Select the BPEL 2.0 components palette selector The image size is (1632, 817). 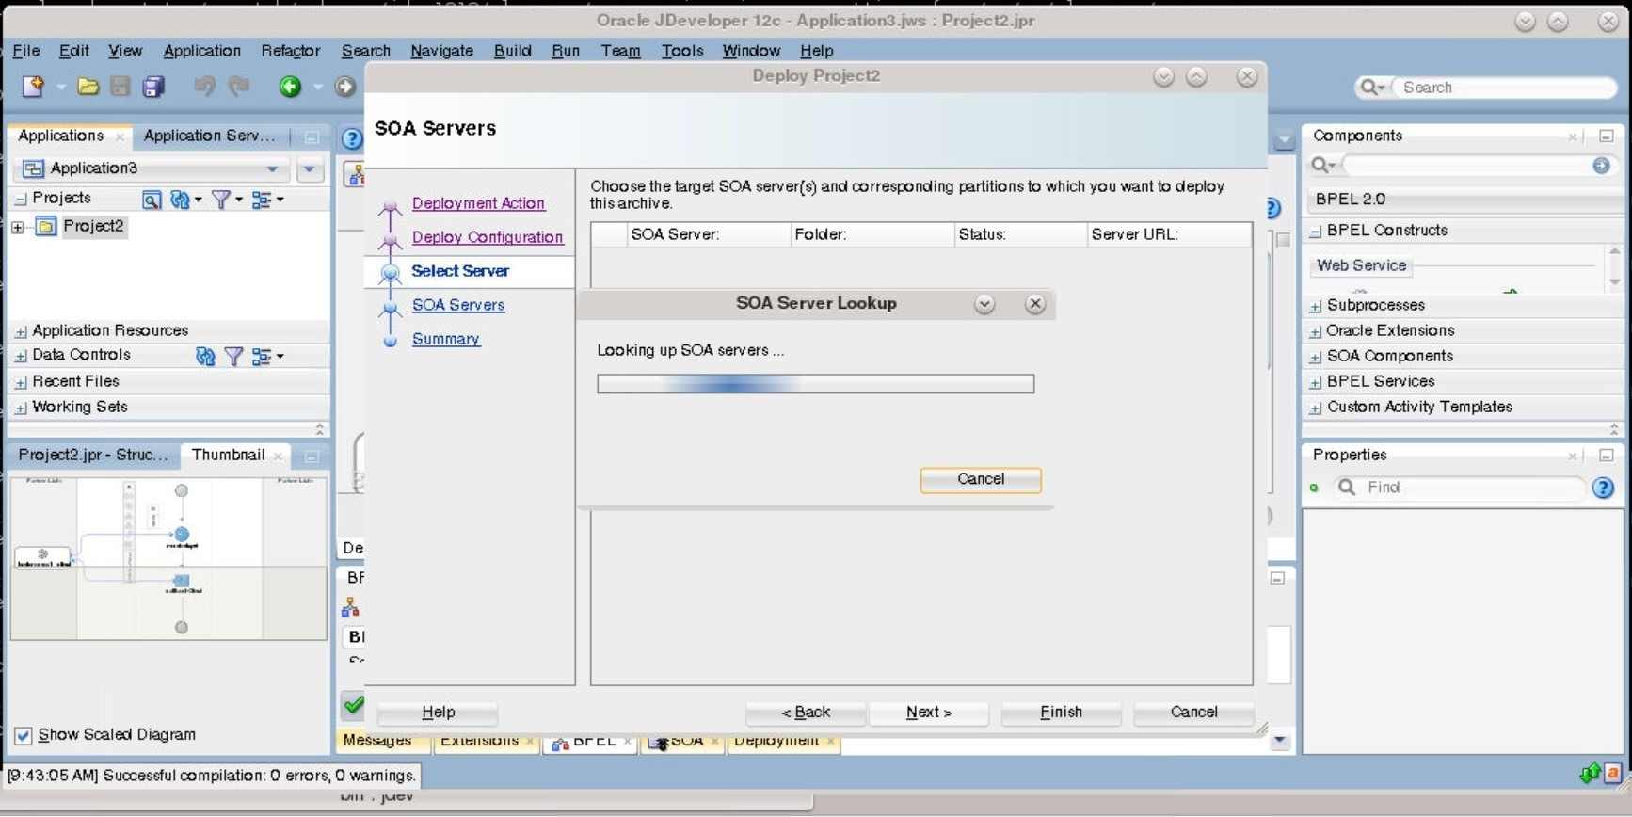point(1464,200)
